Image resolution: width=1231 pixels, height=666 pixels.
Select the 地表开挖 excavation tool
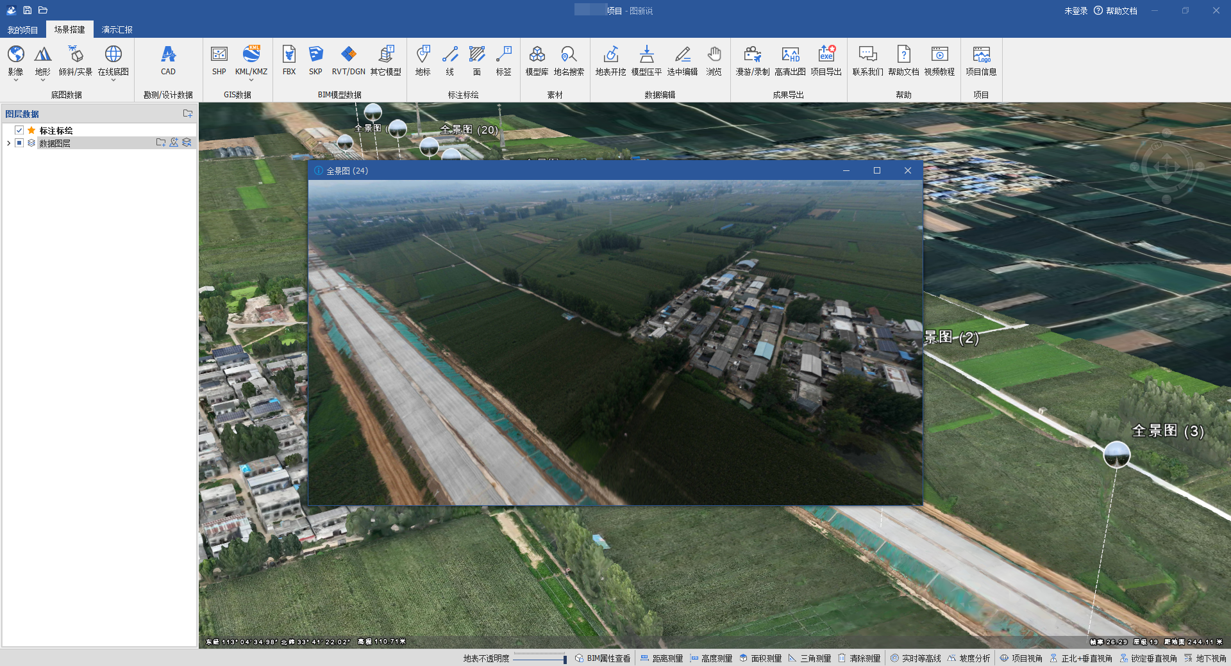[x=610, y=60]
